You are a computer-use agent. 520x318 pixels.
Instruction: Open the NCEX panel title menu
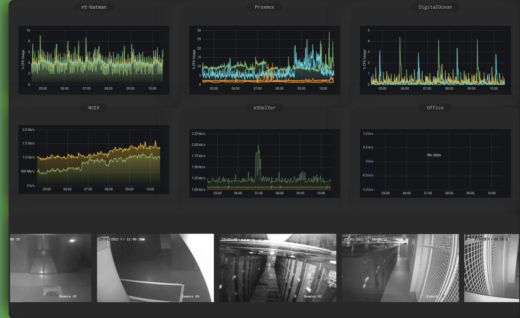94,108
